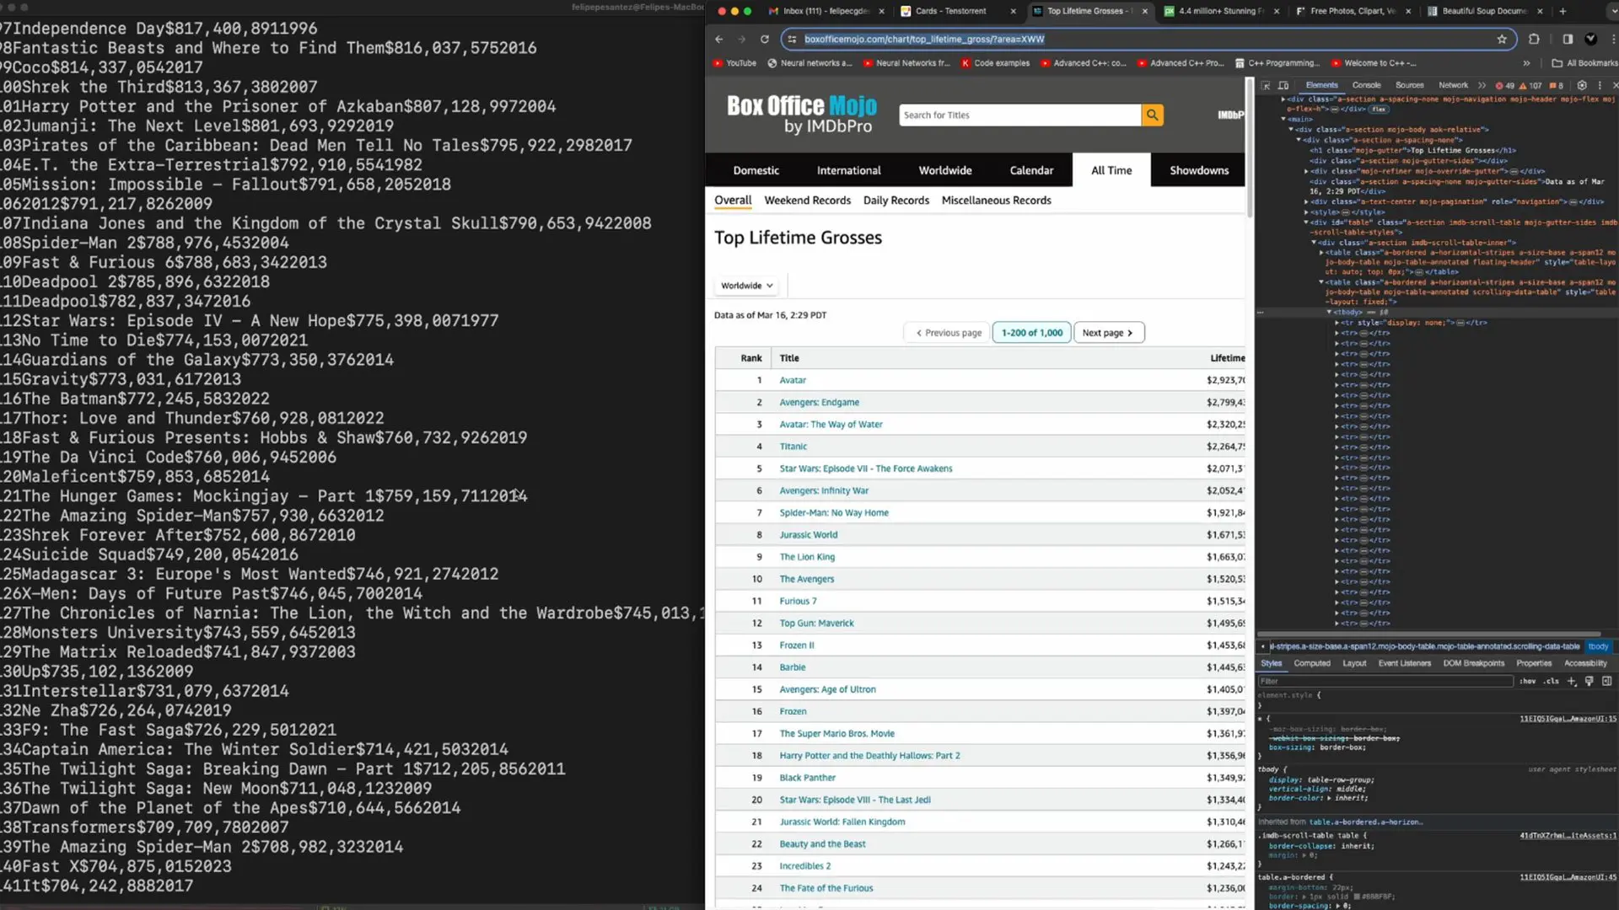The height and width of the screenshot is (910, 1619).
Task: Open the browser extensions puzzle icon
Action: [x=1534, y=39]
